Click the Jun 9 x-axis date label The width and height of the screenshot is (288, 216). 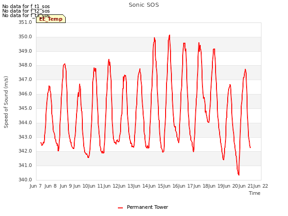(x=66, y=186)
